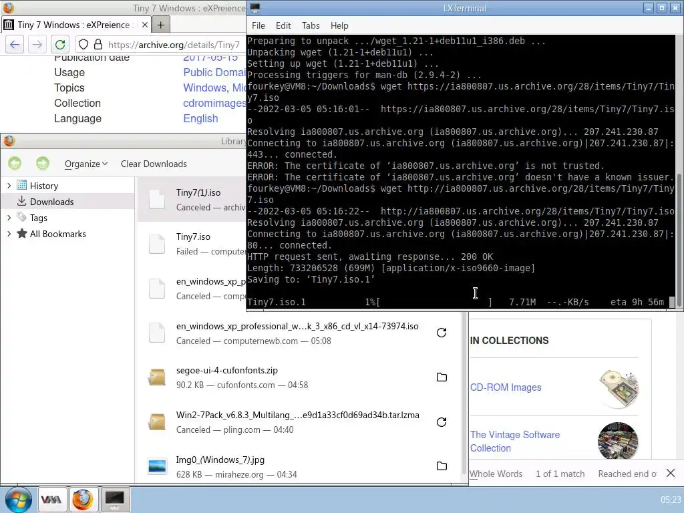Screen dimensions: 684x513
Task: Select the Tiny7.iso failed download entry
Action: tap(192, 244)
